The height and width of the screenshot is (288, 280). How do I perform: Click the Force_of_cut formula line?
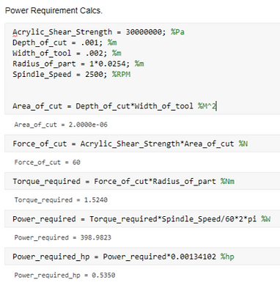pyautogui.click(x=130, y=144)
